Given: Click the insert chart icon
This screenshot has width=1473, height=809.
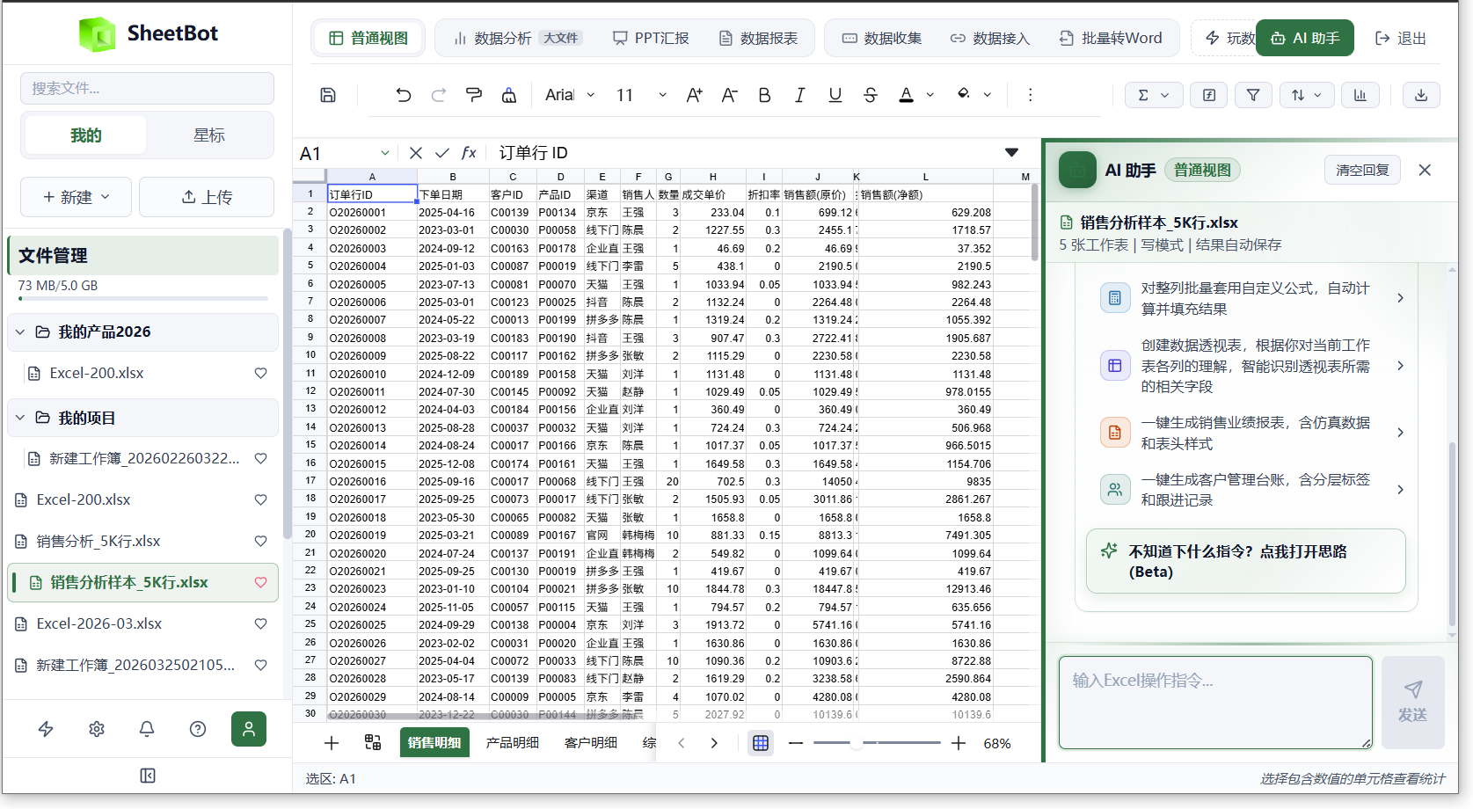Looking at the screenshot, I should point(1360,95).
